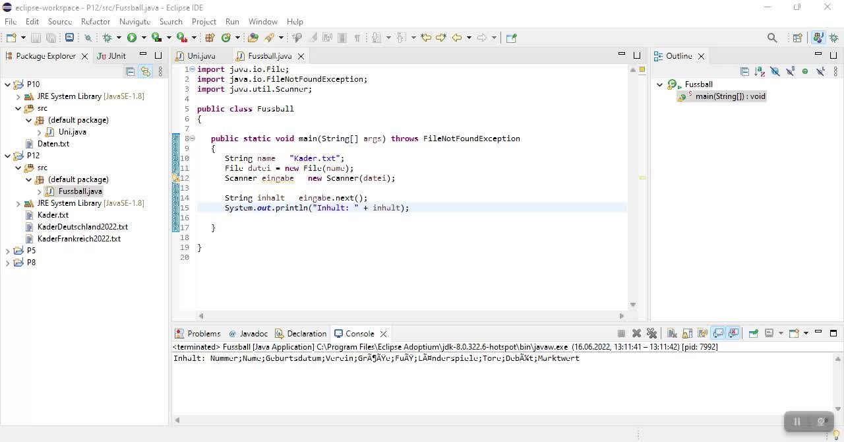Switch to the Problems tab
Screen dimensions: 844x442
(197, 333)
